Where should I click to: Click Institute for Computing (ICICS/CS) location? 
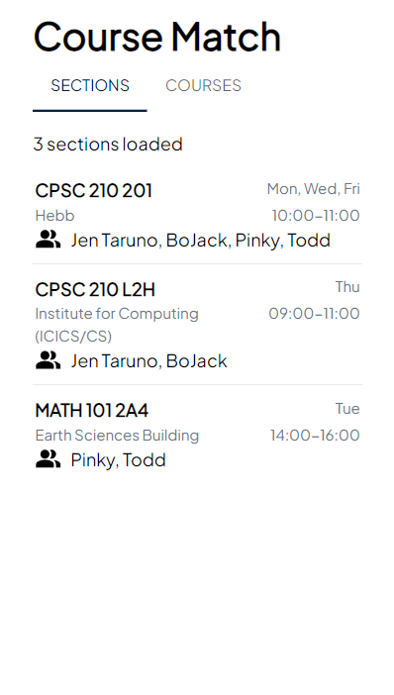[x=117, y=325]
